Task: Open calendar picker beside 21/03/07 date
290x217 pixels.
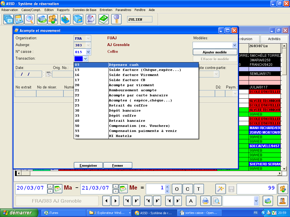Action: pyautogui.click(x=123, y=188)
